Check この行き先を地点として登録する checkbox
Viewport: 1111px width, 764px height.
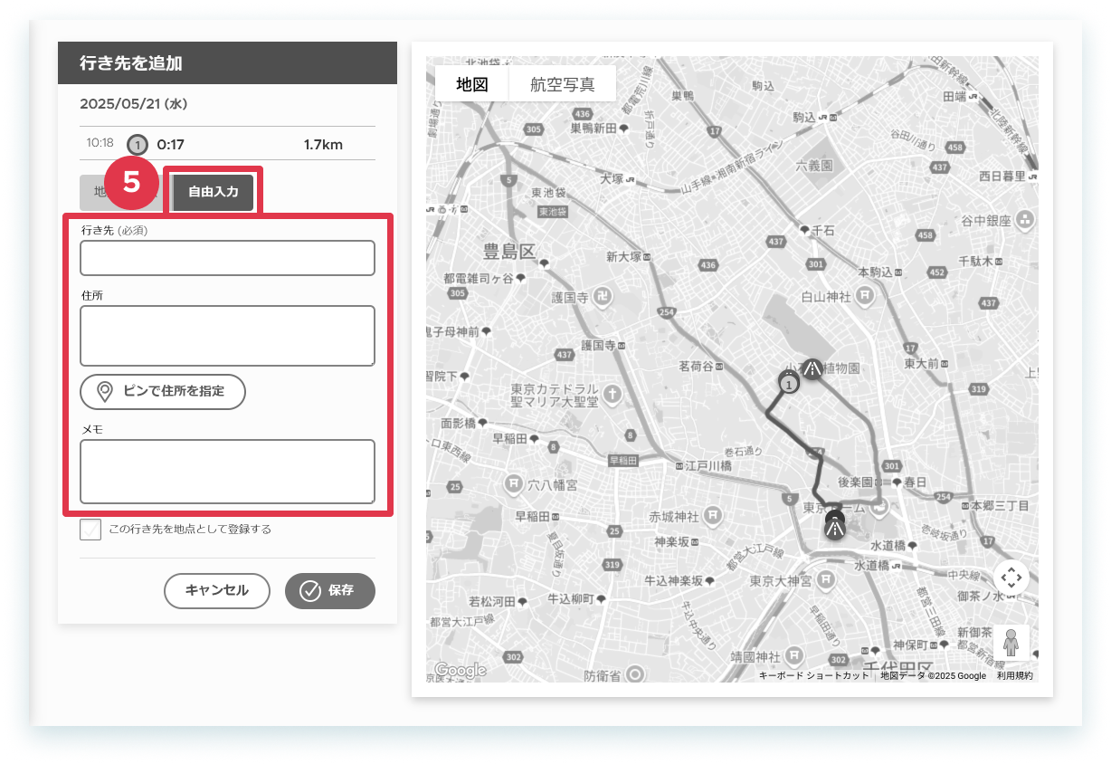coord(90,530)
